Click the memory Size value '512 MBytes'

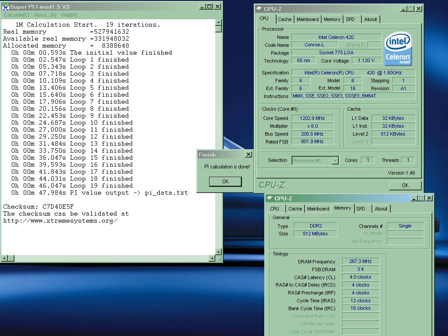pos(315,234)
